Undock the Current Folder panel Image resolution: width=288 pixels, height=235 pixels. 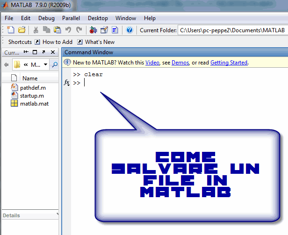point(44,52)
